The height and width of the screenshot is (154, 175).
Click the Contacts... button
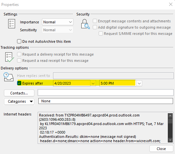pyautogui.click(x=19, y=93)
